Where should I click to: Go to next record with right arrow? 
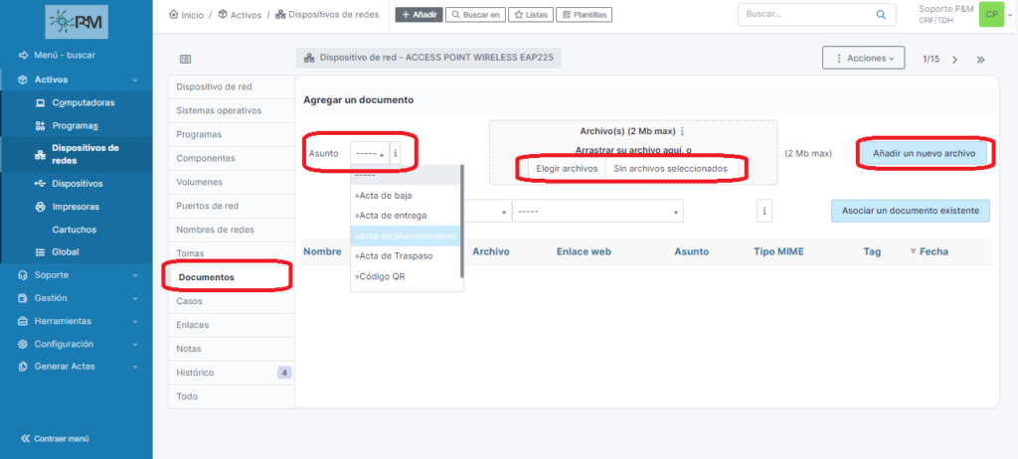[x=954, y=60]
